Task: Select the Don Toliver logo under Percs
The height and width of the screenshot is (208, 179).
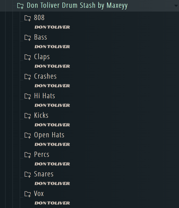Action: click(52, 164)
